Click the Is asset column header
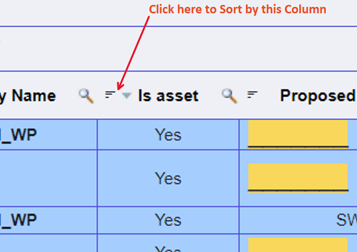This screenshot has height=252, width=357. click(168, 96)
